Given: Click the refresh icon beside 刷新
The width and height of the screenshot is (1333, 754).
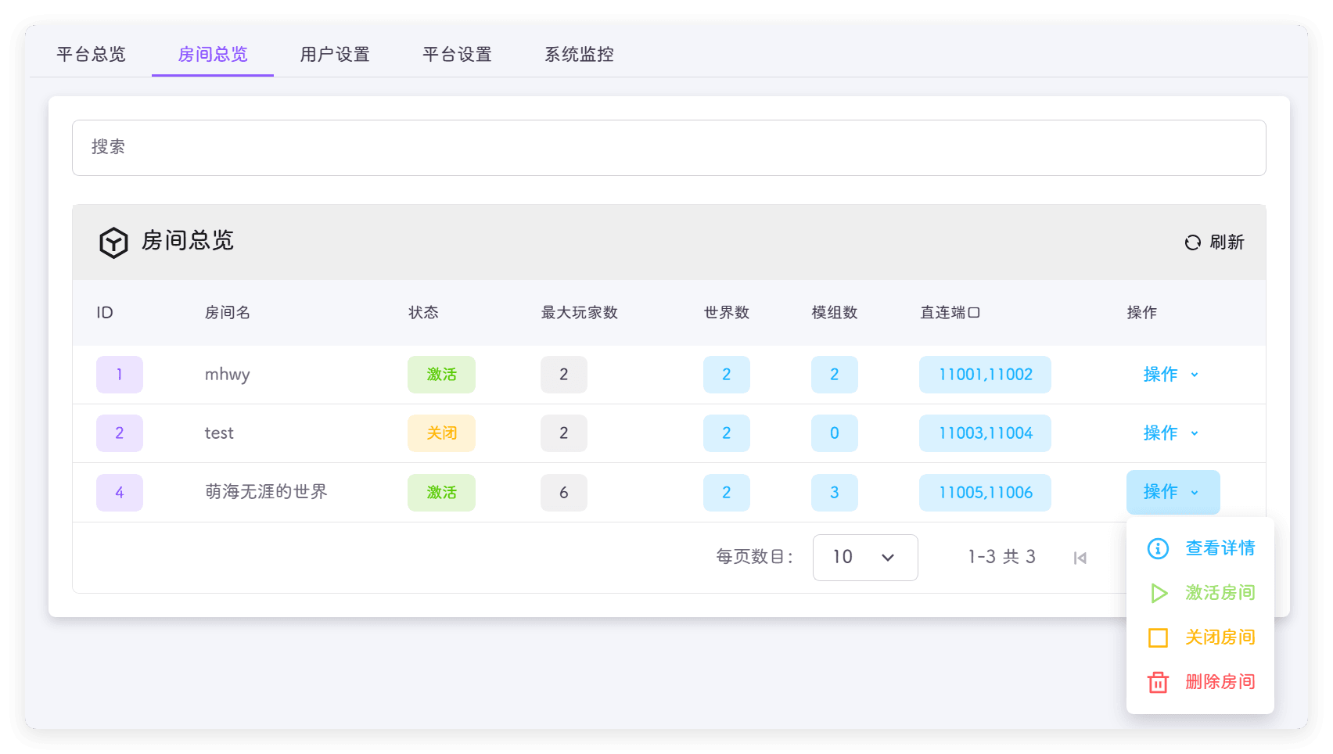Looking at the screenshot, I should [1192, 242].
